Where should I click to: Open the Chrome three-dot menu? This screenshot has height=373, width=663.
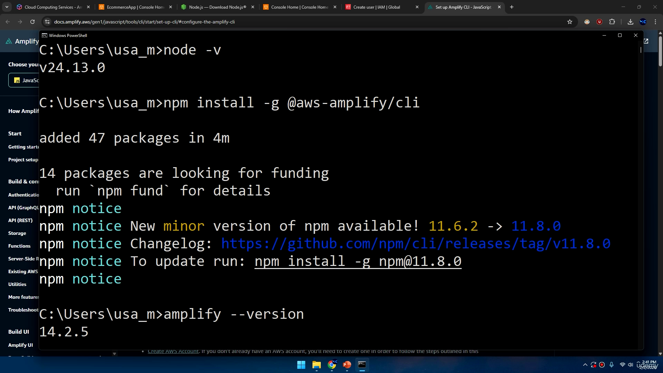point(655,22)
